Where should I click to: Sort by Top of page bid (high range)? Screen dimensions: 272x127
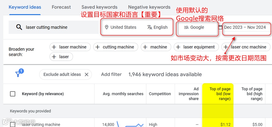pos(252,94)
